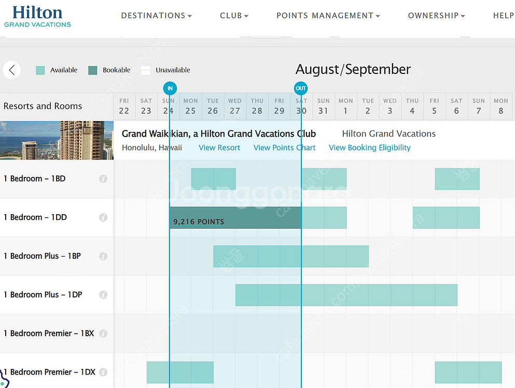Viewport: 515px width, 388px height.
Task: Select date Fri 22 in calendar header
Action: click(x=124, y=106)
